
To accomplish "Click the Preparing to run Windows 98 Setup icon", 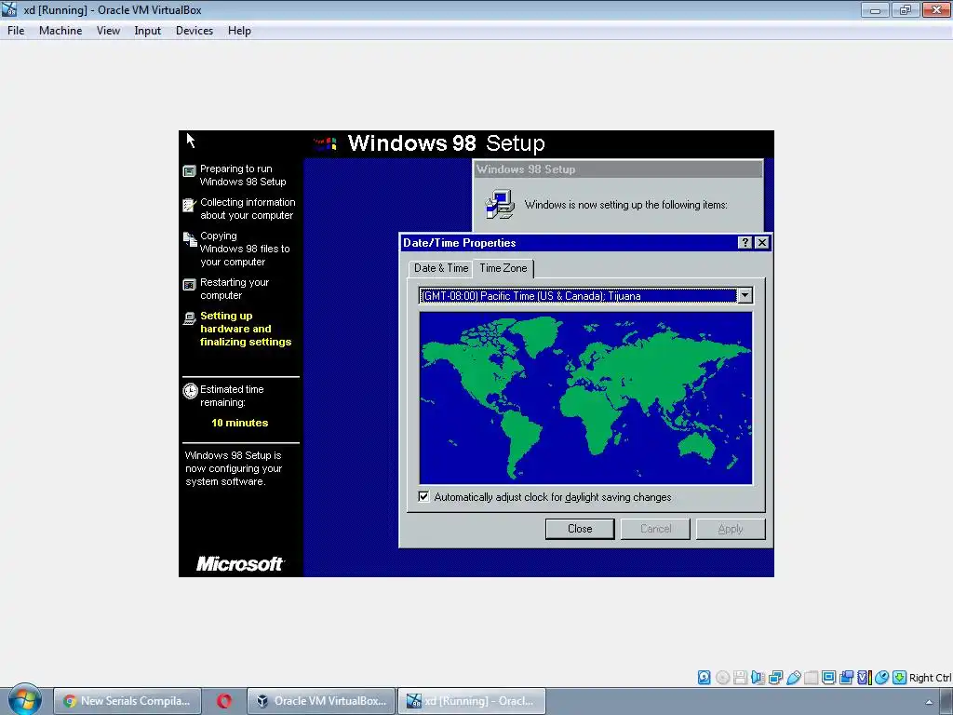I will (190, 171).
